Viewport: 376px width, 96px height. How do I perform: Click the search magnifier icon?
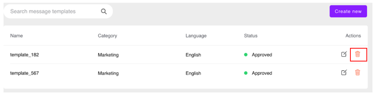[104, 11]
